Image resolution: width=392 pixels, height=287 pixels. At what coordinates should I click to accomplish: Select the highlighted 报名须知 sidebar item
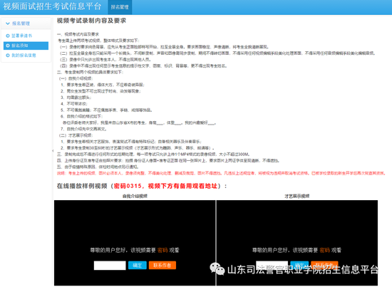tap(26, 46)
